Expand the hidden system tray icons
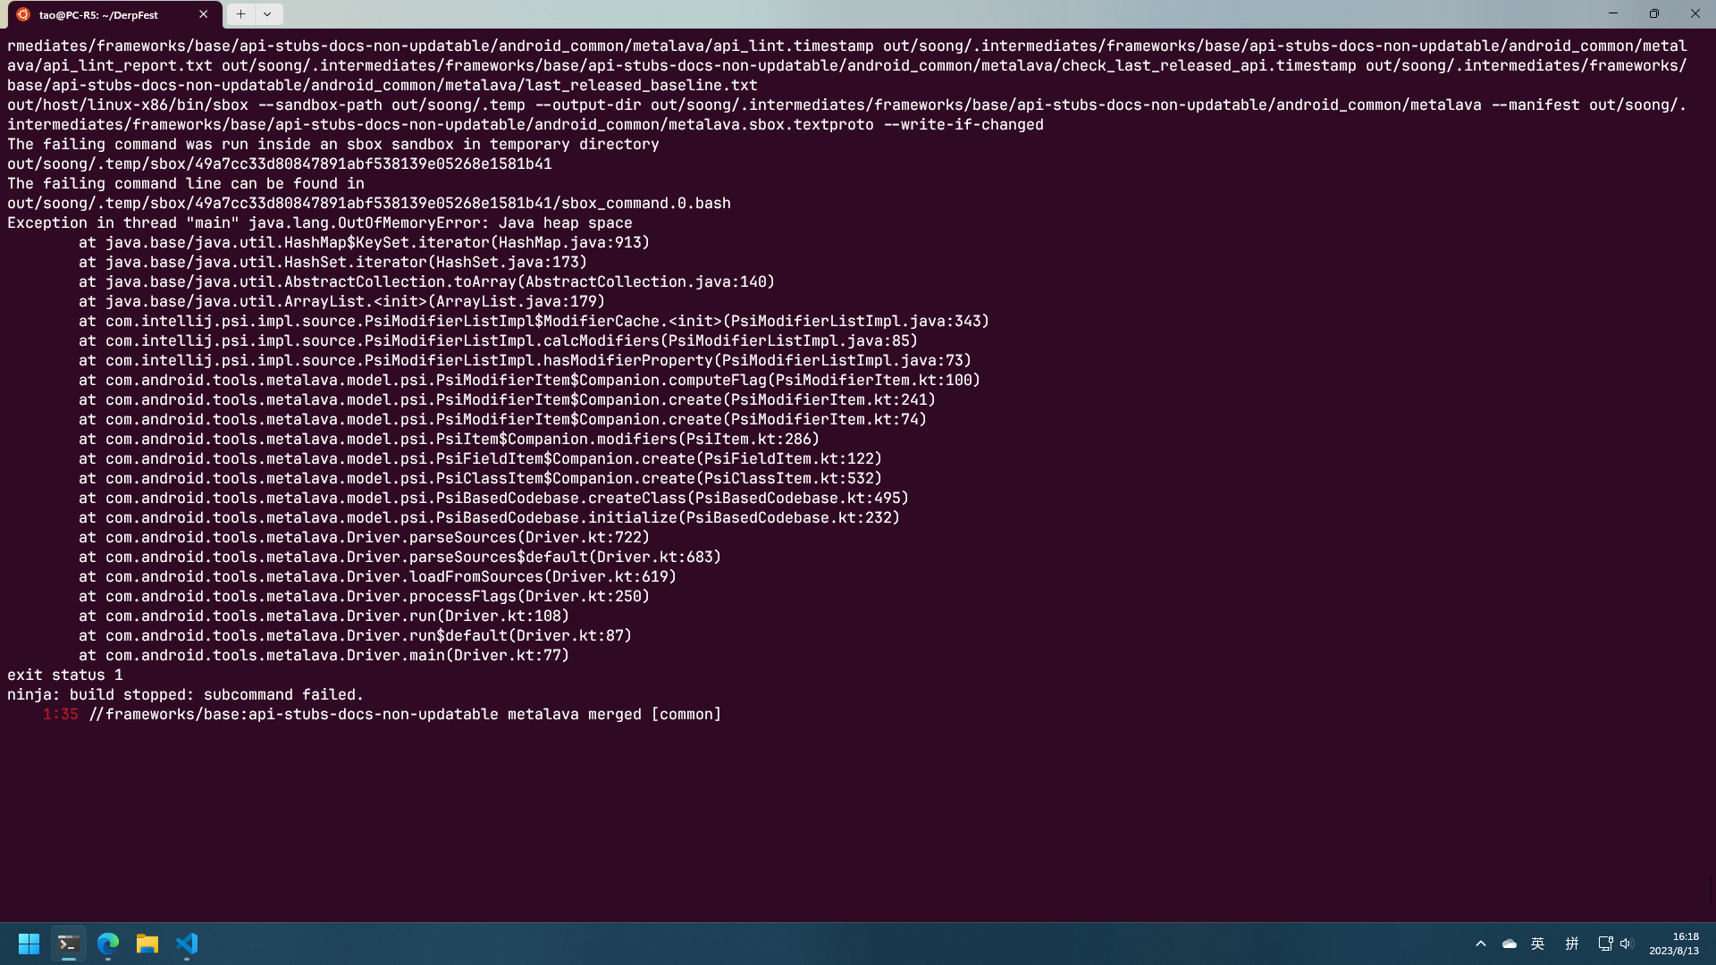 [x=1481, y=944]
